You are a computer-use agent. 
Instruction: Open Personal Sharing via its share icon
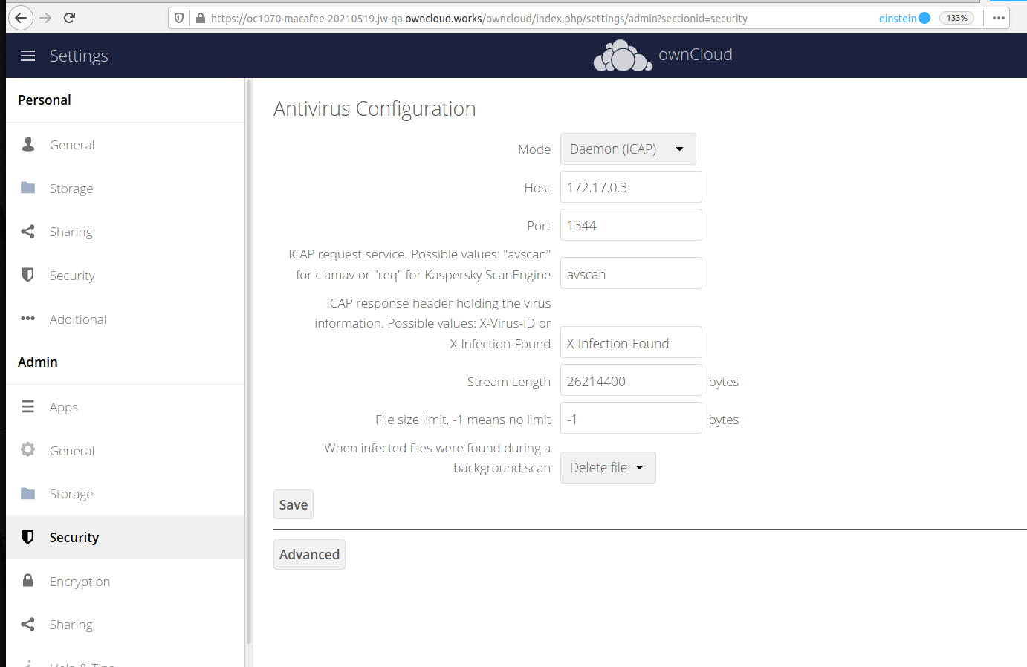pyautogui.click(x=27, y=231)
